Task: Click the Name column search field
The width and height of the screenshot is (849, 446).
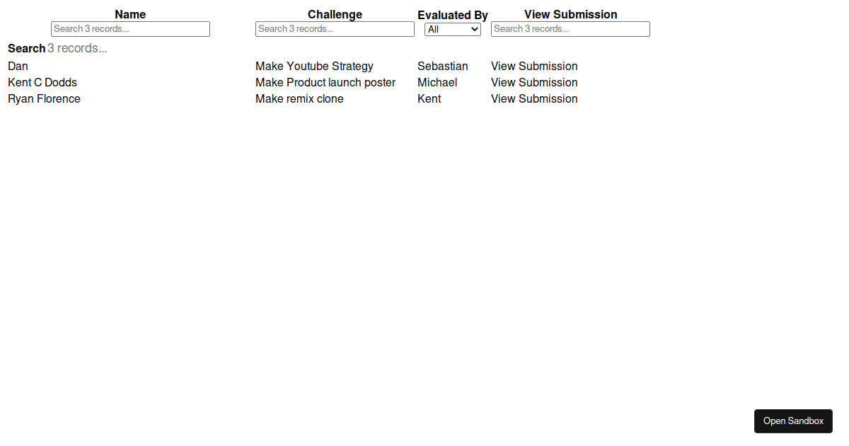Action: coord(130,29)
